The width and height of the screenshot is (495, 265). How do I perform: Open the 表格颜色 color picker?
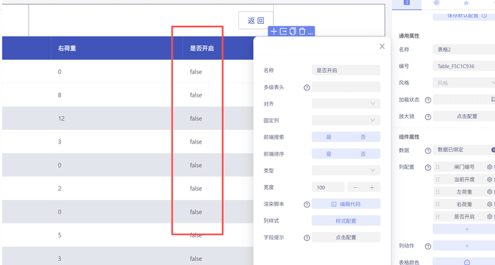(x=466, y=262)
